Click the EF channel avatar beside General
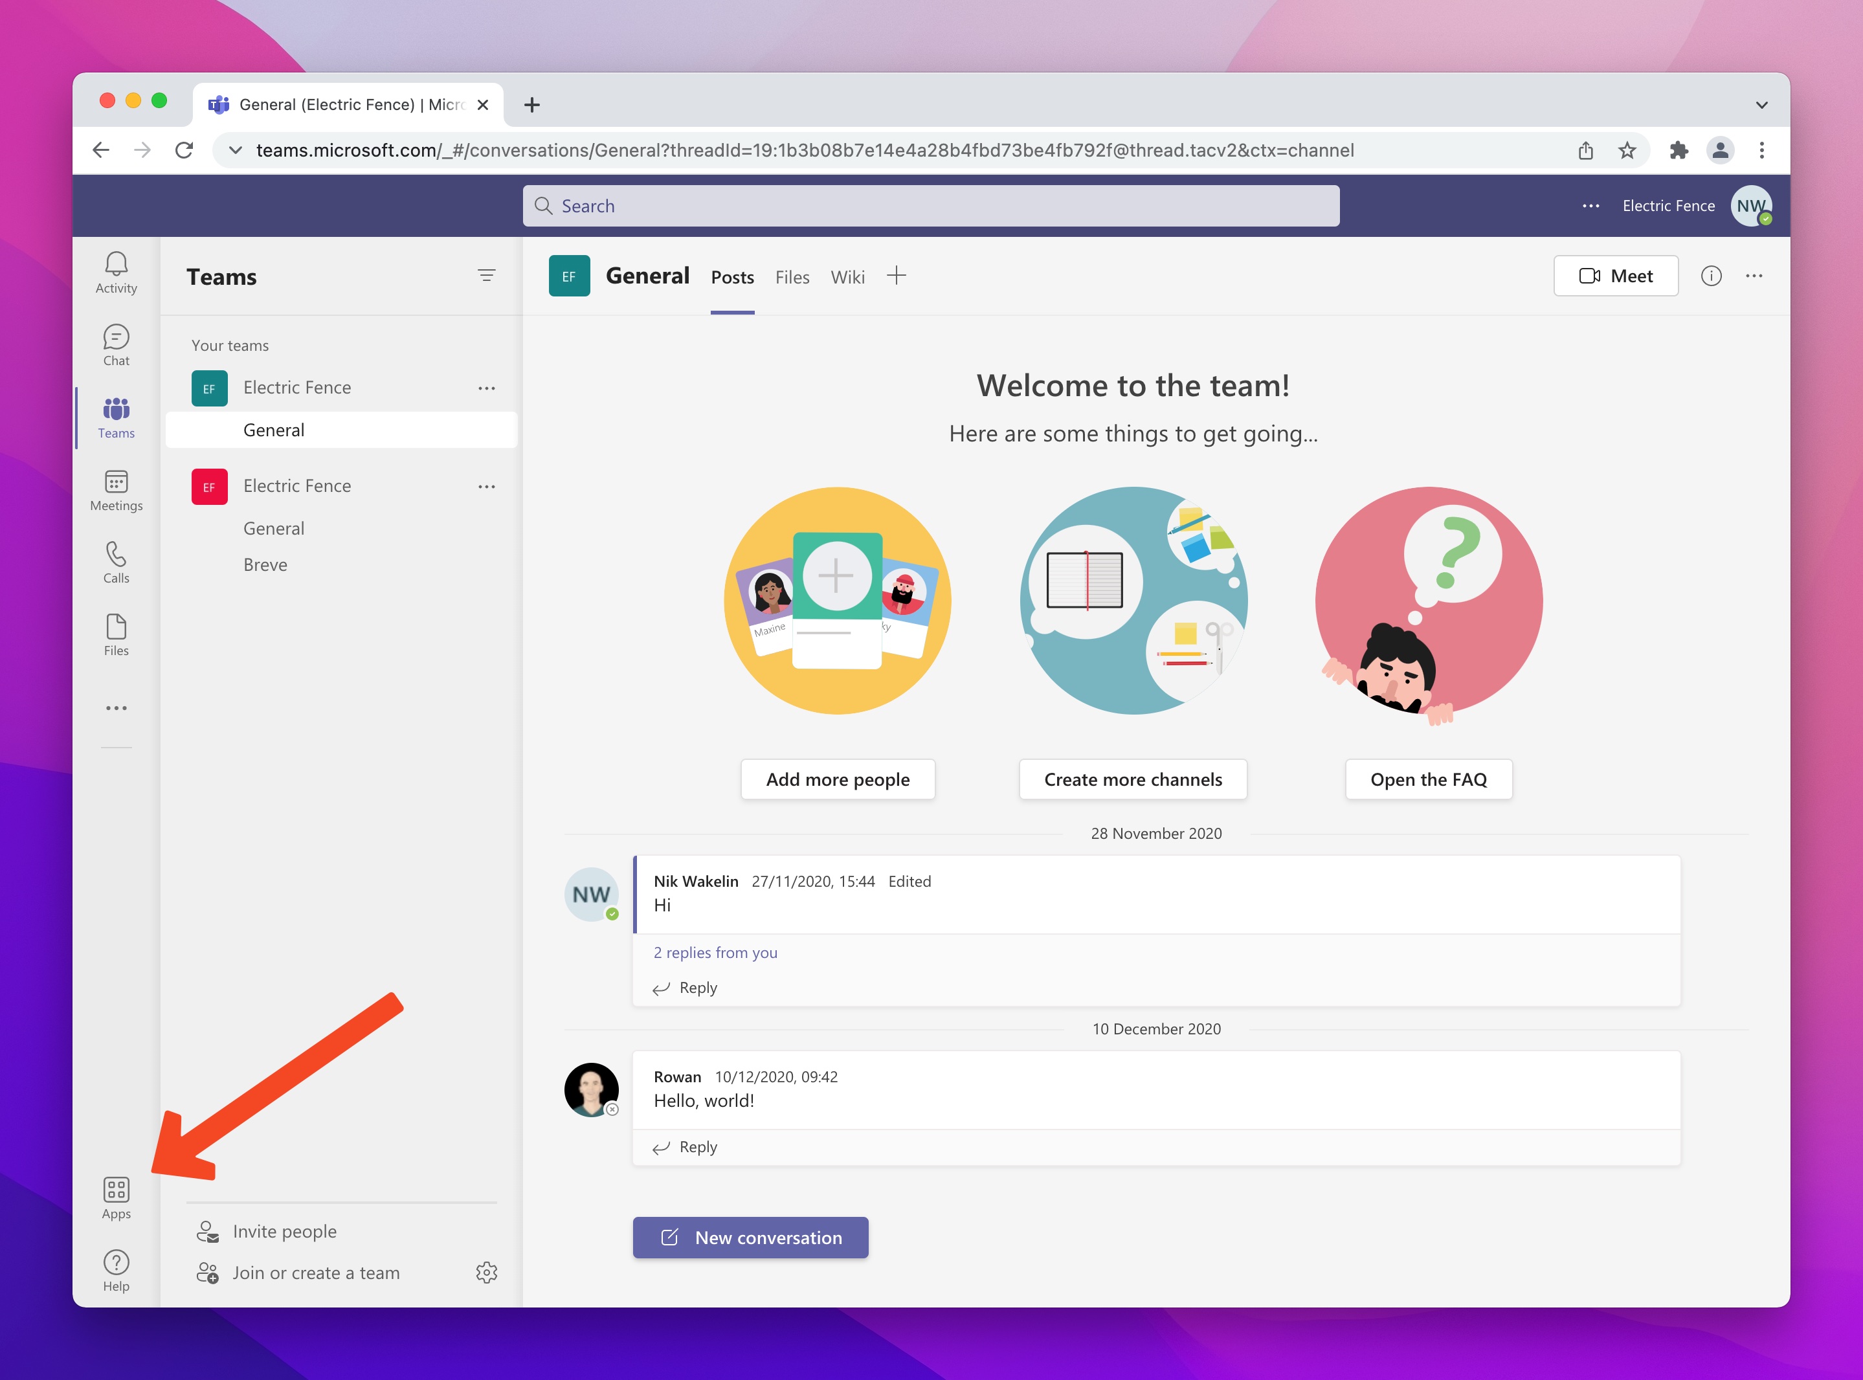 click(x=569, y=276)
